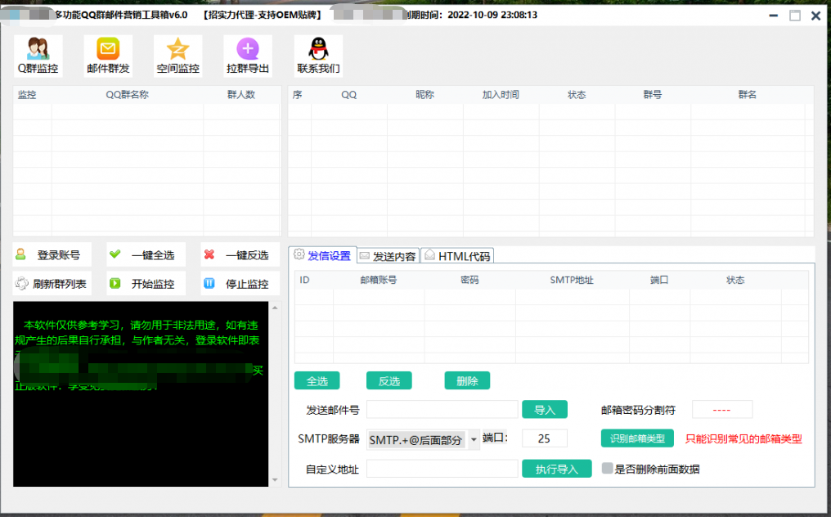
Task: Click the SMTP地址 column header
Action: click(x=572, y=280)
